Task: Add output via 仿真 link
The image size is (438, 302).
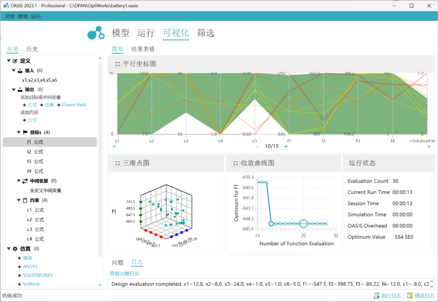Action: coord(49,105)
